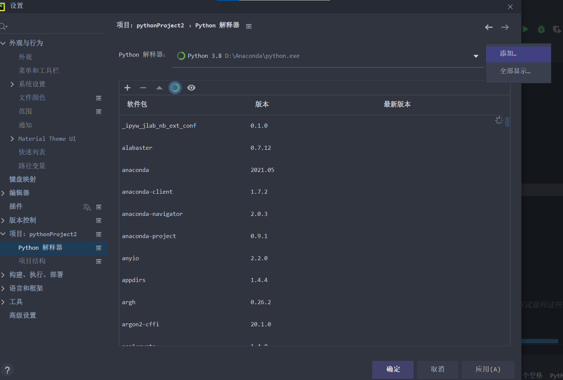
Task: Click the 确定 button
Action: pos(393,369)
